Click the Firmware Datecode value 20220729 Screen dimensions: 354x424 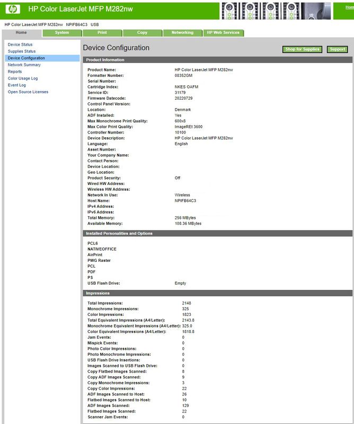pyautogui.click(x=184, y=98)
